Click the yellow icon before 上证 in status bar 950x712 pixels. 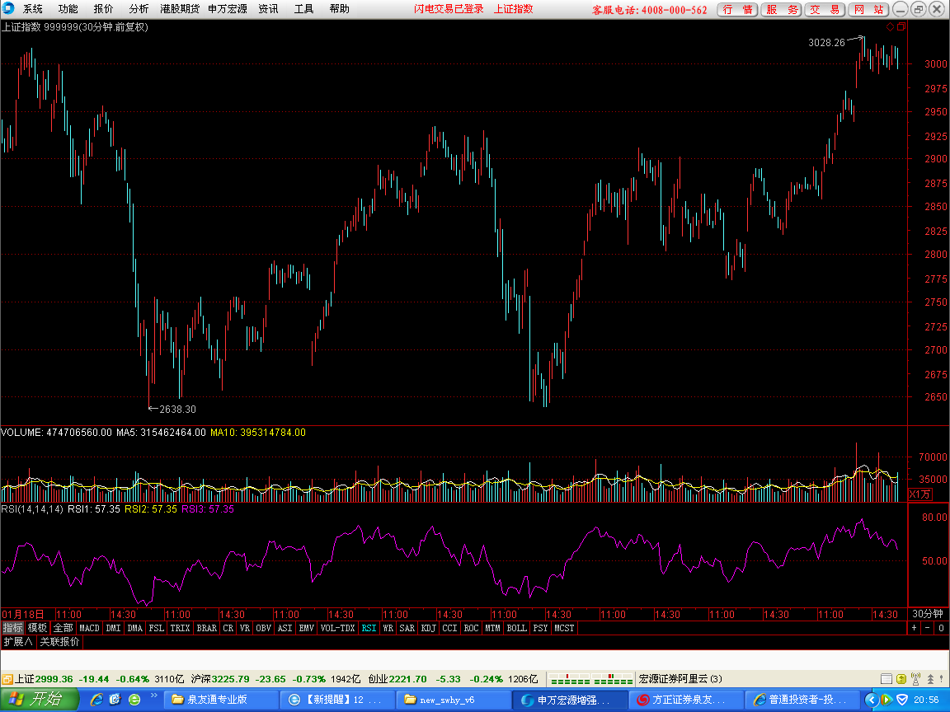tap(7, 679)
